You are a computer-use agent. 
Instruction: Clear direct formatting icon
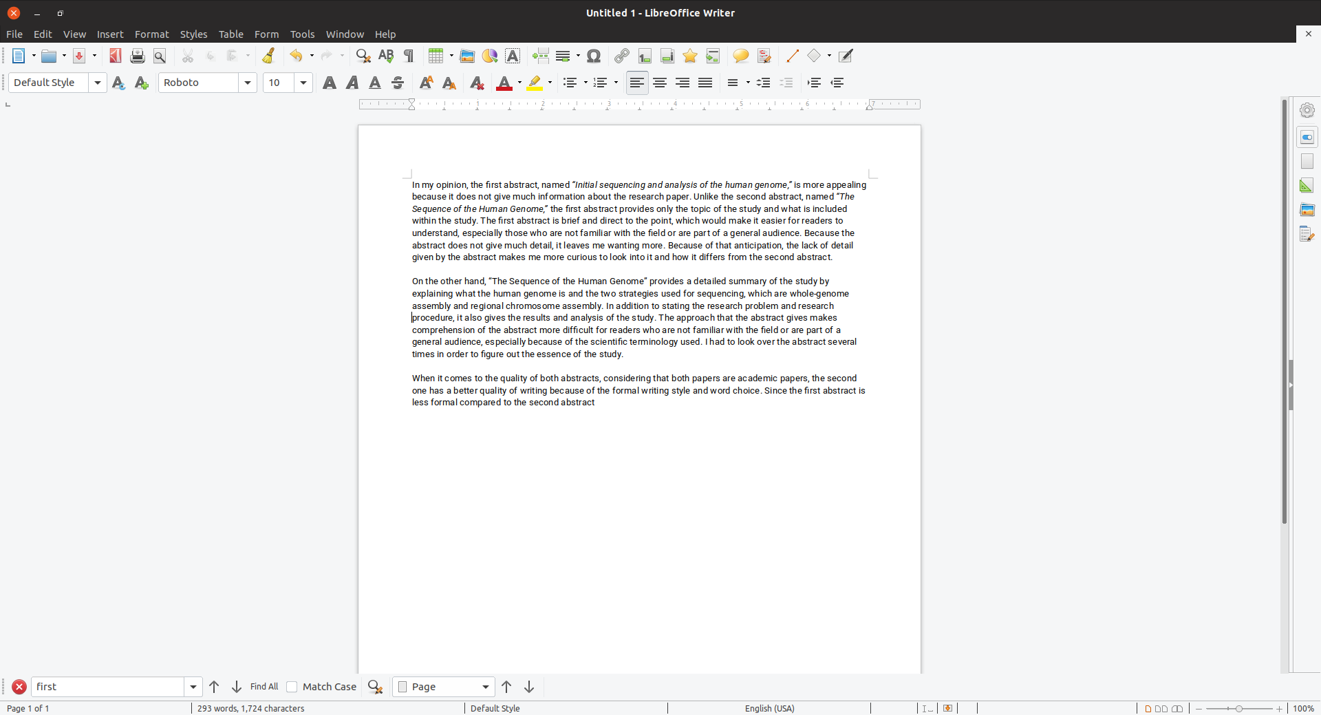tap(477, 83)
